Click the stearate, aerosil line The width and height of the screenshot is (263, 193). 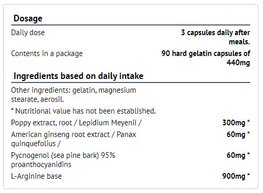[x=38, y=99]
